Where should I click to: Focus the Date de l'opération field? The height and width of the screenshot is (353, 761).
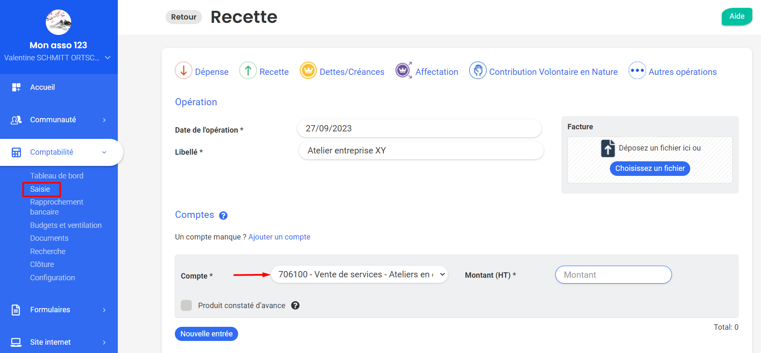419,128
